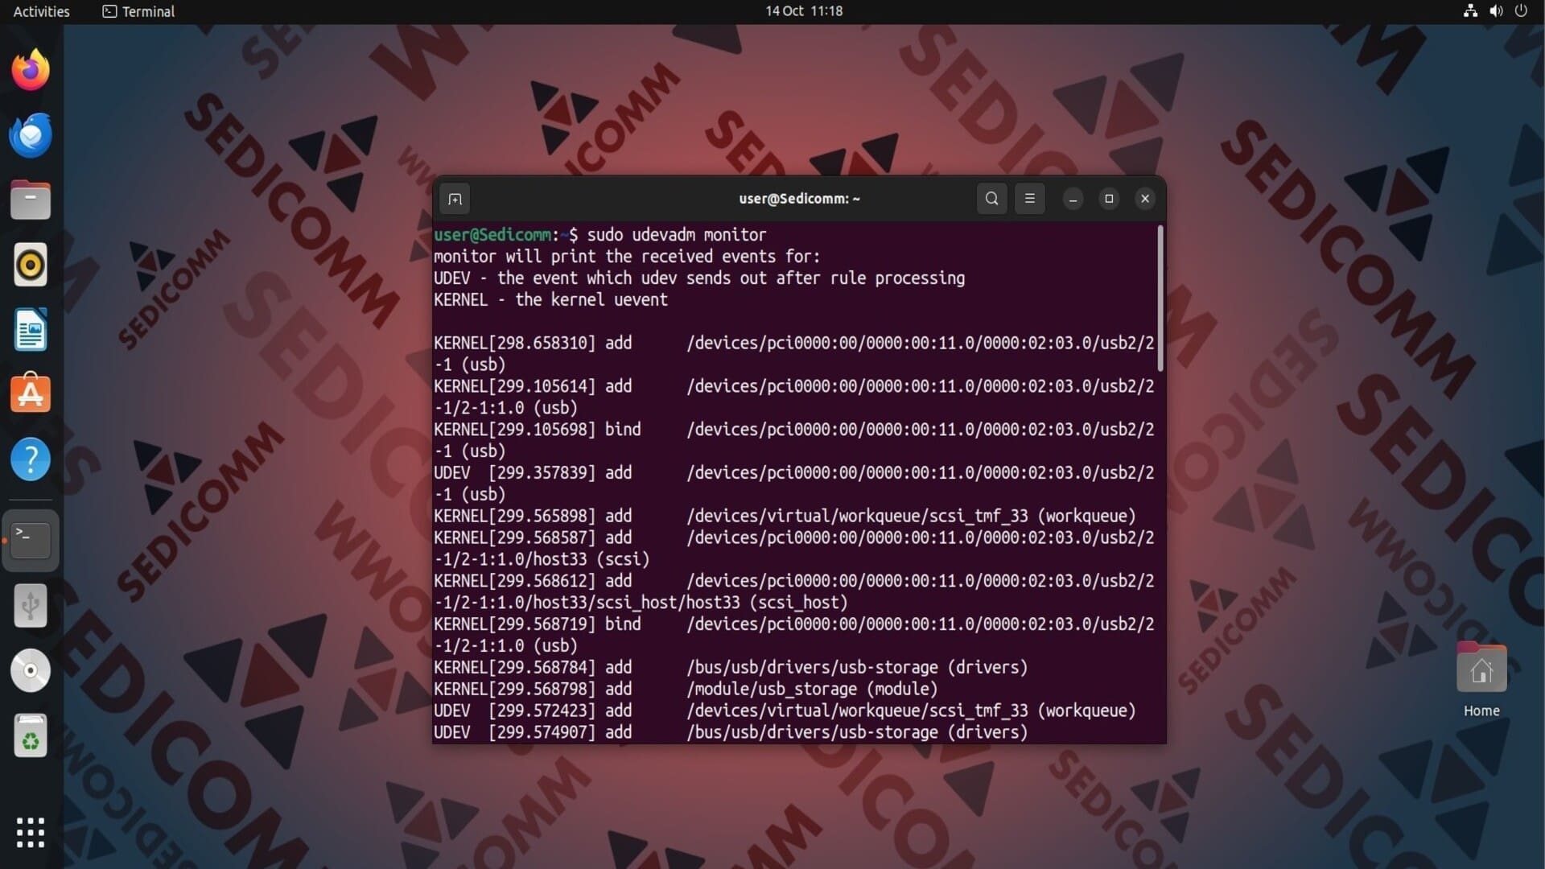Open the optical disc icon in the dock

(31, 670)
